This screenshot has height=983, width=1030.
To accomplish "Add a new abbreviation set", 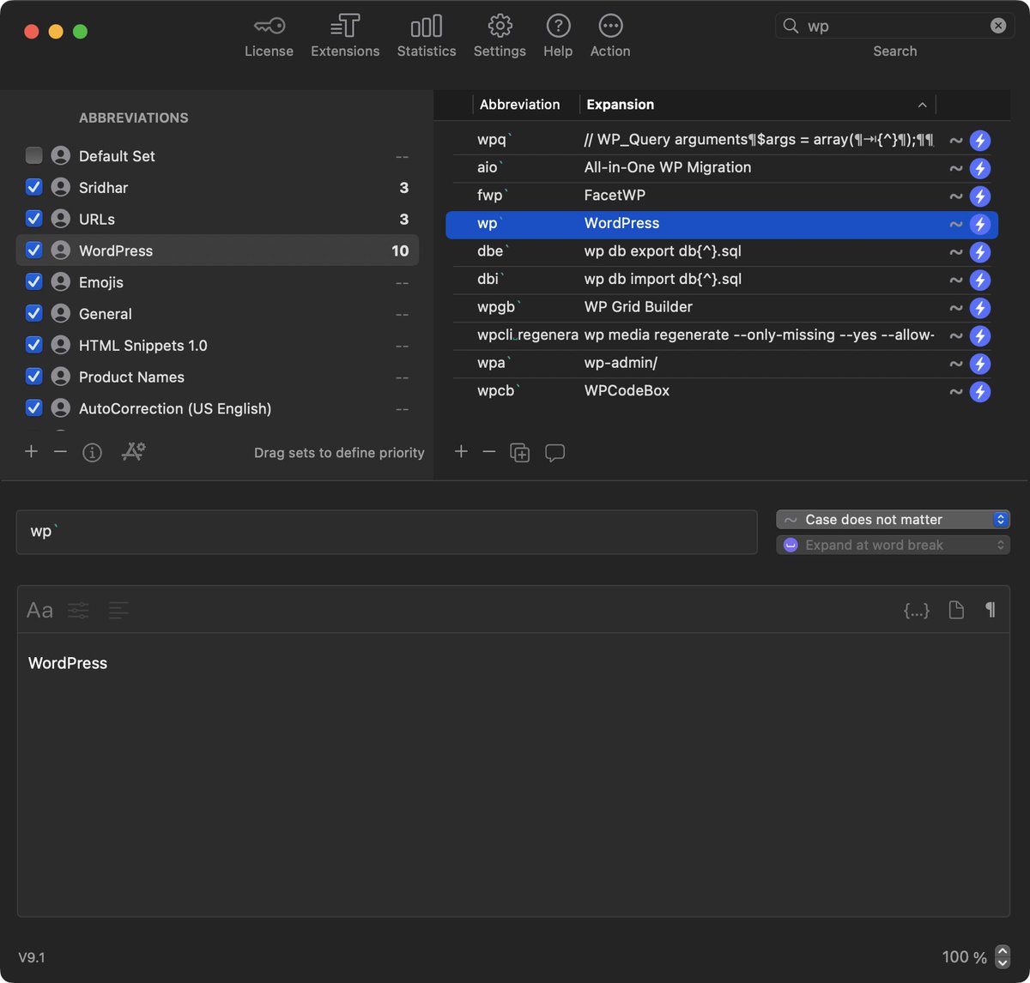I will tap(32, 451).
